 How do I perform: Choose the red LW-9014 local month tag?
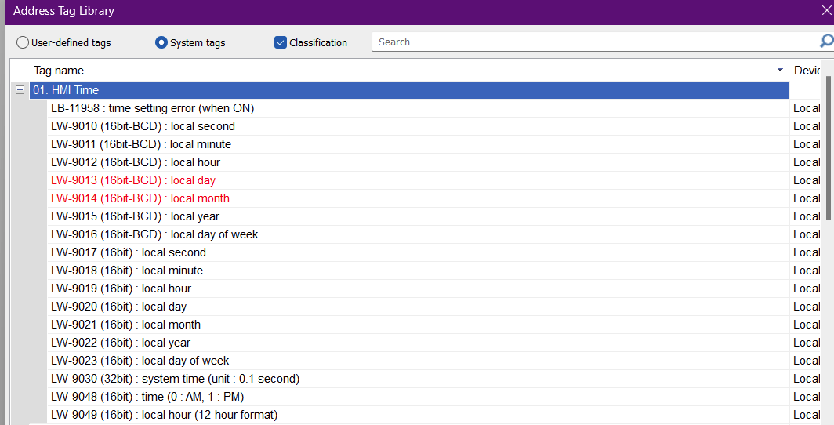point(140,198)
